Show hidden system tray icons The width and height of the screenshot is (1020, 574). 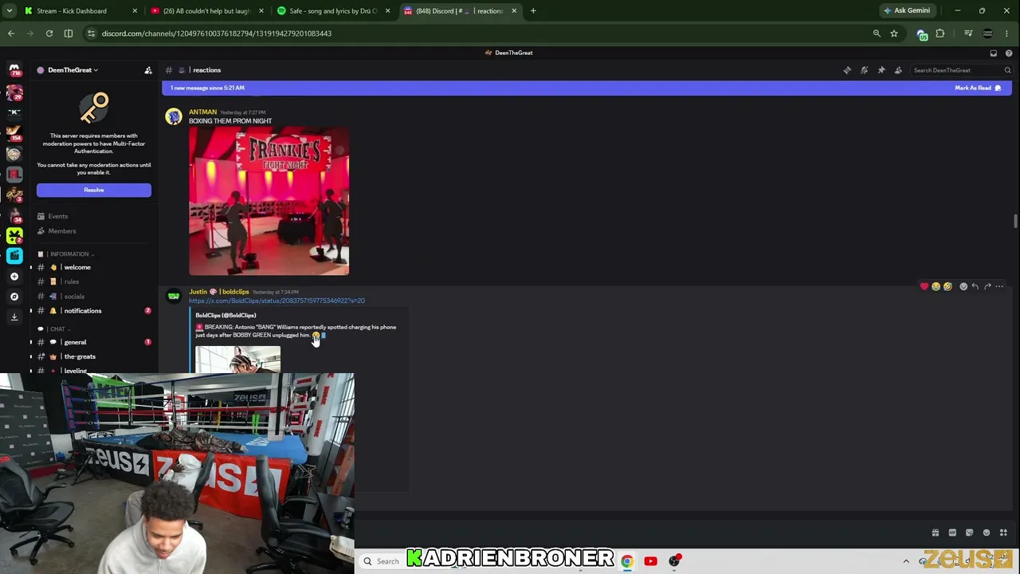pos(906,561)
